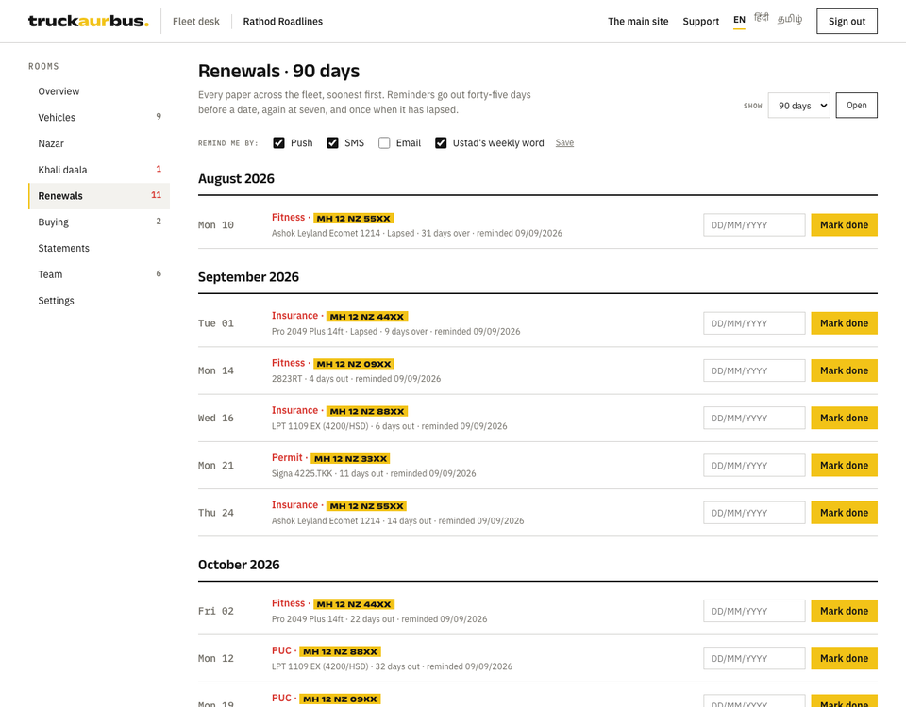Switch language to Hindi
This screenshot has height=707, width=906.
(x=762, y=19)
